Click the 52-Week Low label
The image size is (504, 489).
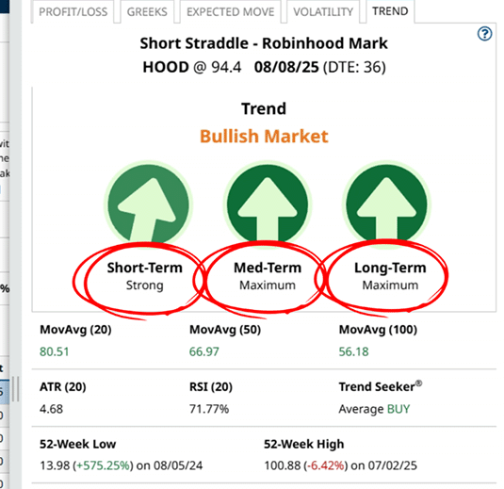[x=78, y=444]
